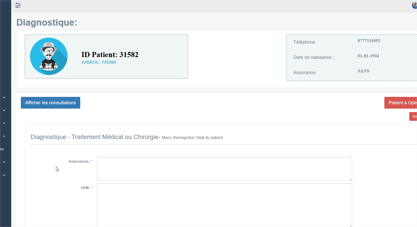The height and width of the screenshot is (227, 417).
Task: Focus the Antécédents text area
Action: pos(224,169)
